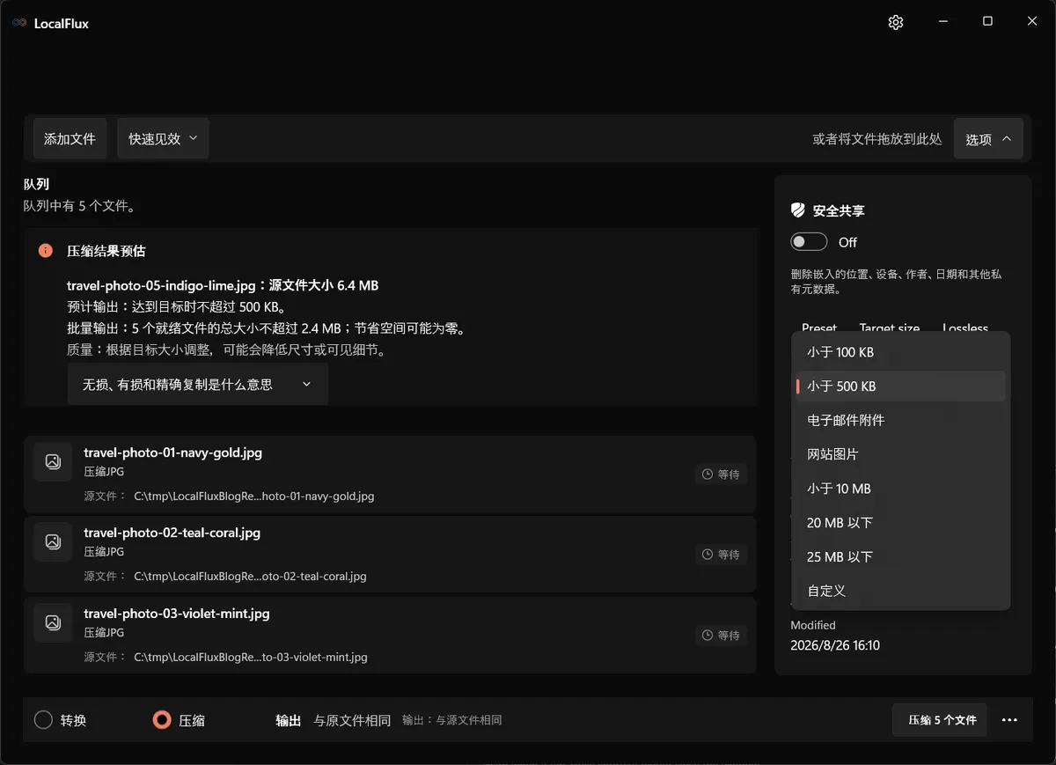Viewport: 1056px width, 765px height.
Task: Click the Modified date 2026/8/26 16:10
Action: coord(835,645)
